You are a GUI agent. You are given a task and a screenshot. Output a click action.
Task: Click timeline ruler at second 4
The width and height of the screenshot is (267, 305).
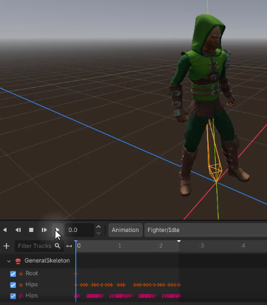(x=243, y=246)
